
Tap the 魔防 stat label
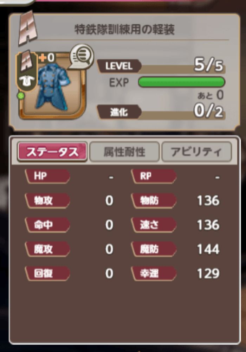click(x=154, y=249)
